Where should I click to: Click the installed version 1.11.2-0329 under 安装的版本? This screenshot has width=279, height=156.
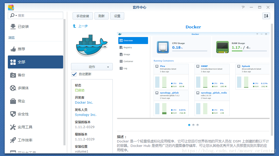pos(85,127)
